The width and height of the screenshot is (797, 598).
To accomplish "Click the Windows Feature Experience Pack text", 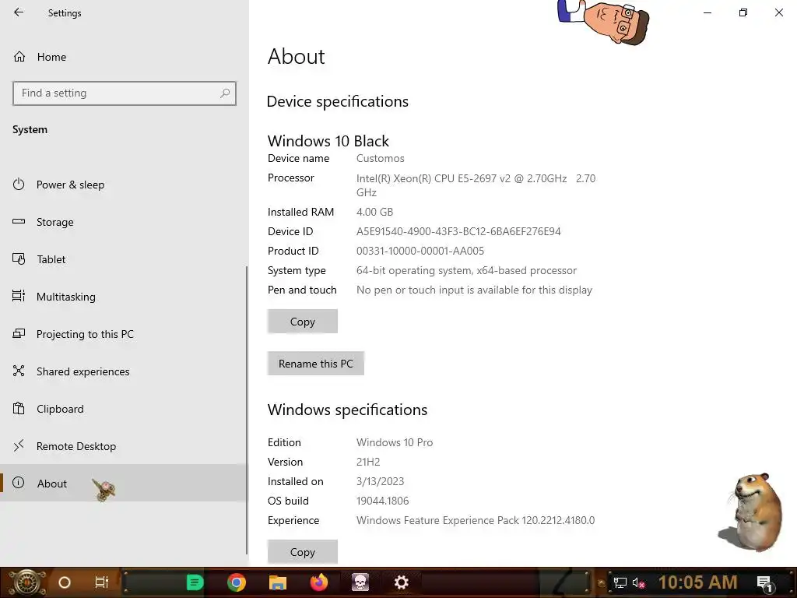I will [476, 520].
